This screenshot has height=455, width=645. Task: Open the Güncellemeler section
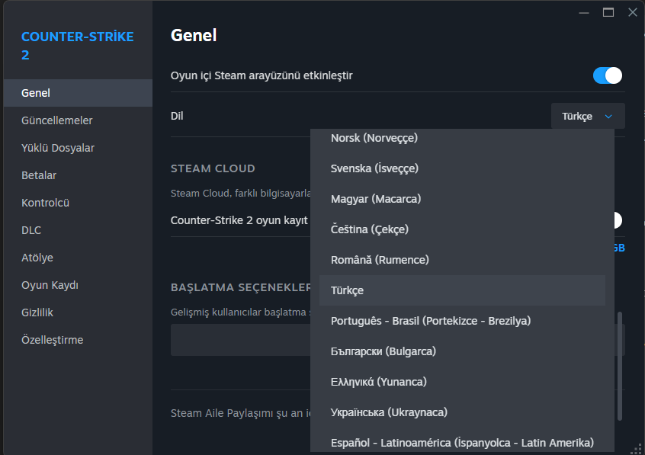click(57, 120)
